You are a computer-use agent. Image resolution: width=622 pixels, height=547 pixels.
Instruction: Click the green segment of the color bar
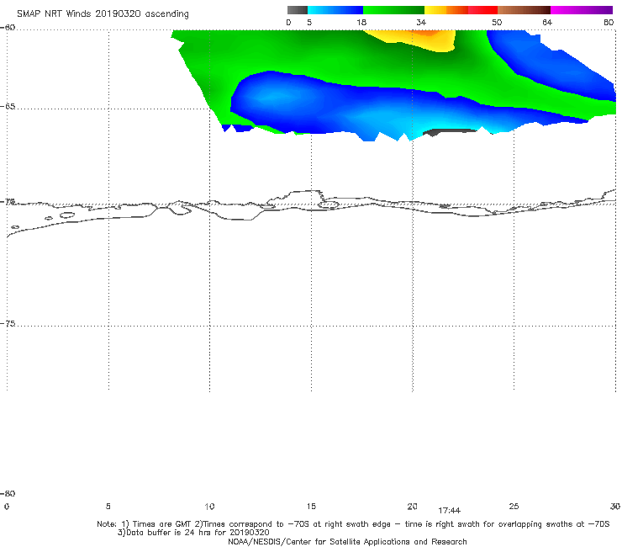pos(394,10)
